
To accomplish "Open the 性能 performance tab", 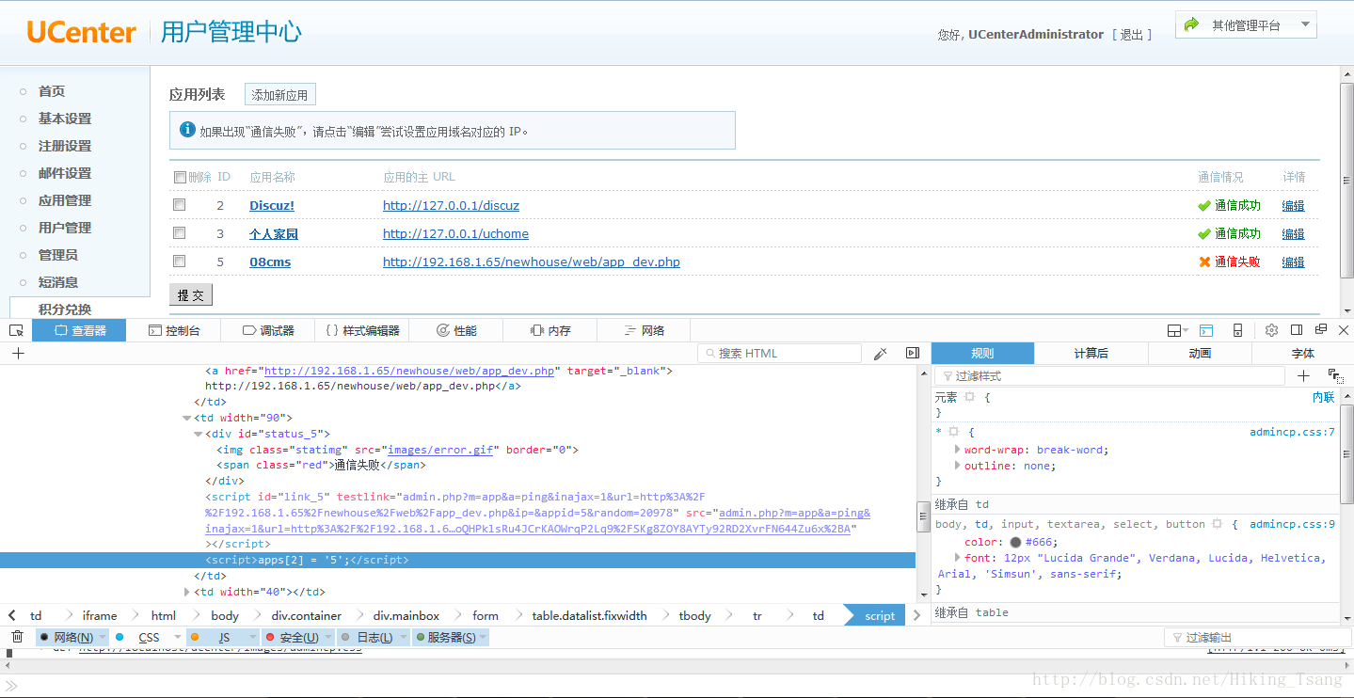I will [x=456, y=330].
